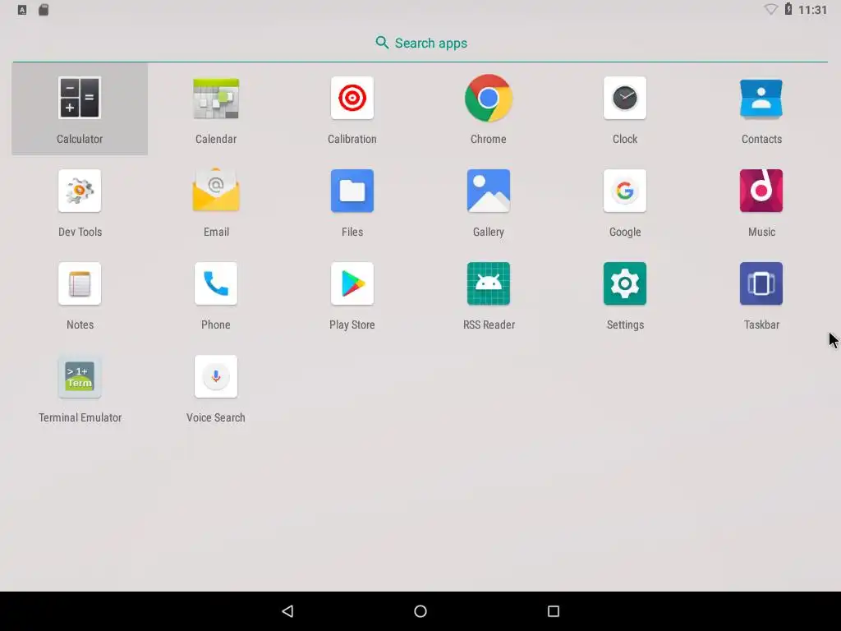Tap the magnifying glass search icon

(382, 43)
